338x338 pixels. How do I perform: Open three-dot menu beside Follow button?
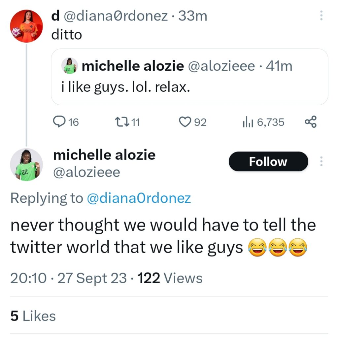321,161
